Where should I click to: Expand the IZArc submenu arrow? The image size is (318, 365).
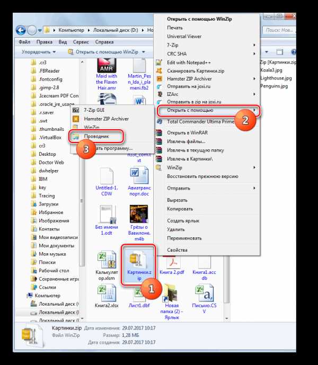[254, 94]
